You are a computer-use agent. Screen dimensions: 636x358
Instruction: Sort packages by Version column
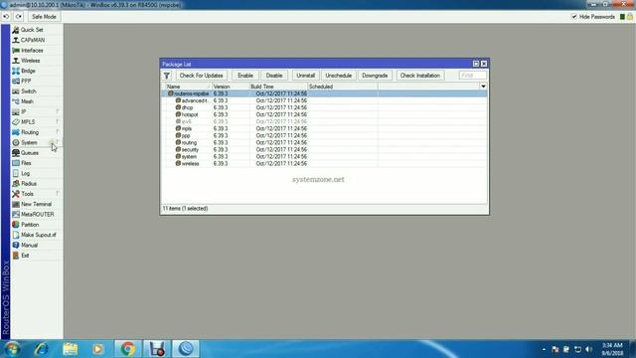[231, 87]
